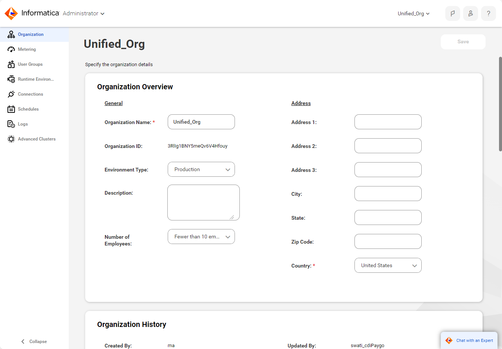Click the Address 2 input field
The image size is (502, 349).
[388, 146]
